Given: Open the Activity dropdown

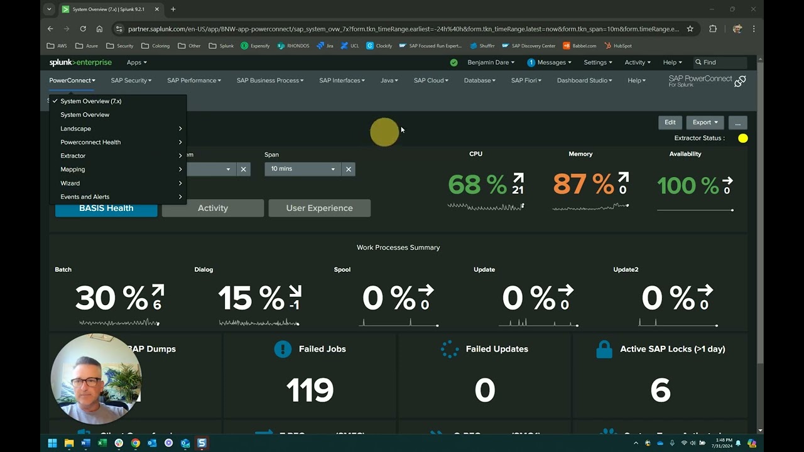Looking at the screenshot, I should tap(638, 62).
